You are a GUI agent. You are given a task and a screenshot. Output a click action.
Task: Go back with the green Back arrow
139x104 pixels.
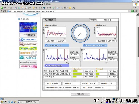point(4,8)
